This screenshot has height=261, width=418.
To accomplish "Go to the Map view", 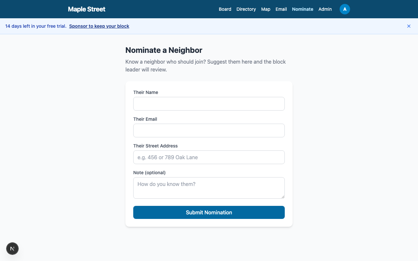I will click(x=265, y=9).
